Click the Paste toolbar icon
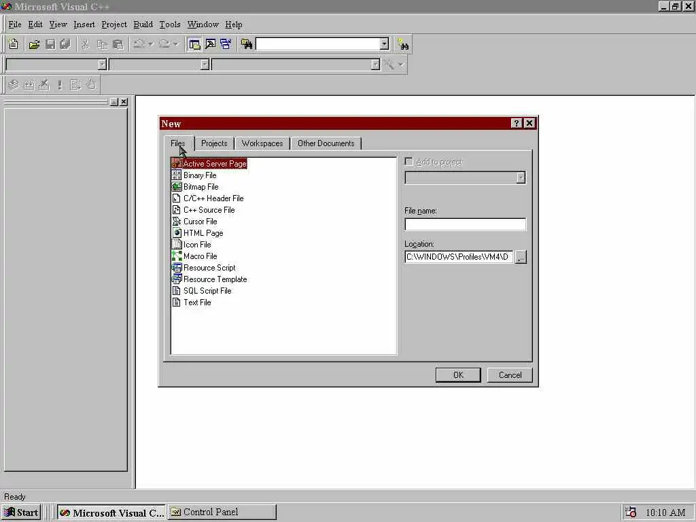The image size is (696, 522). (118, 44)
